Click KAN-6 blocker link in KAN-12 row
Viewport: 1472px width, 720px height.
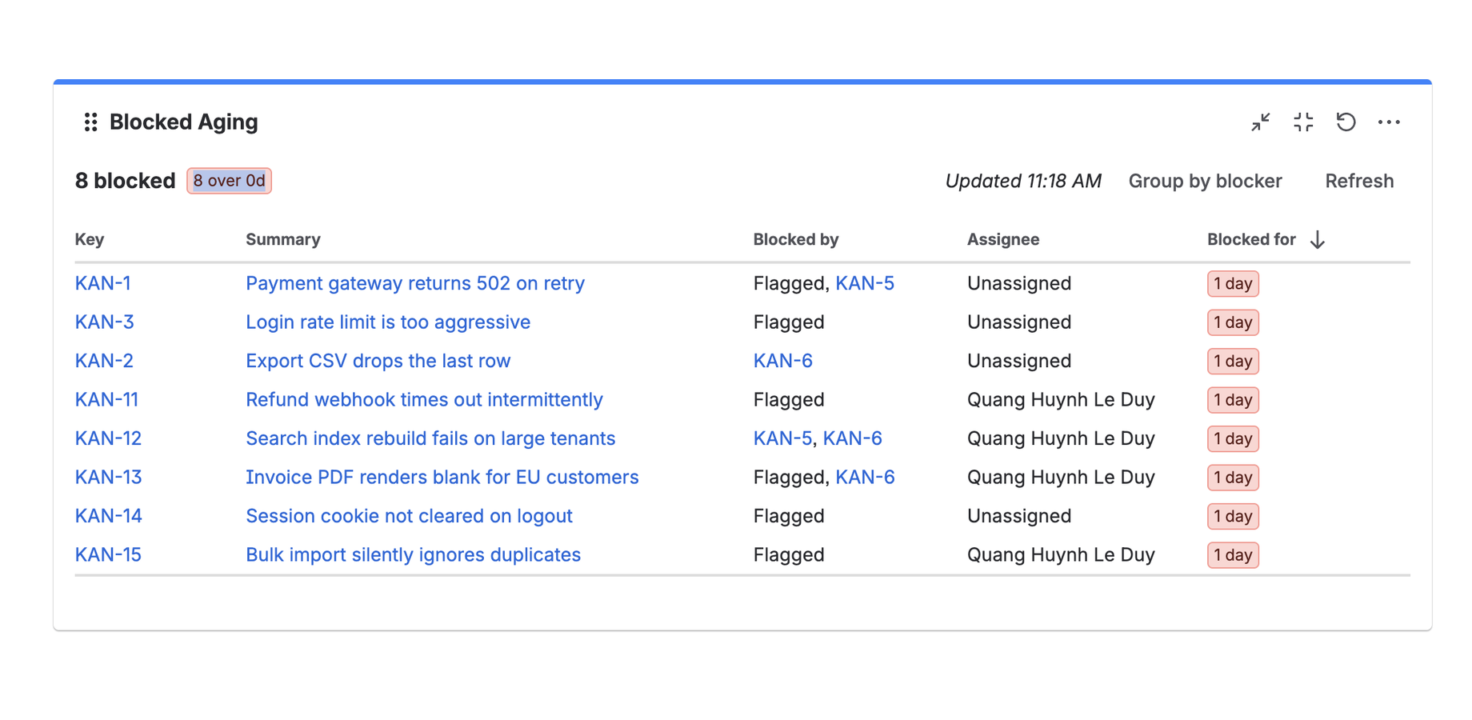pyautogui.click(x=852, y=438)
